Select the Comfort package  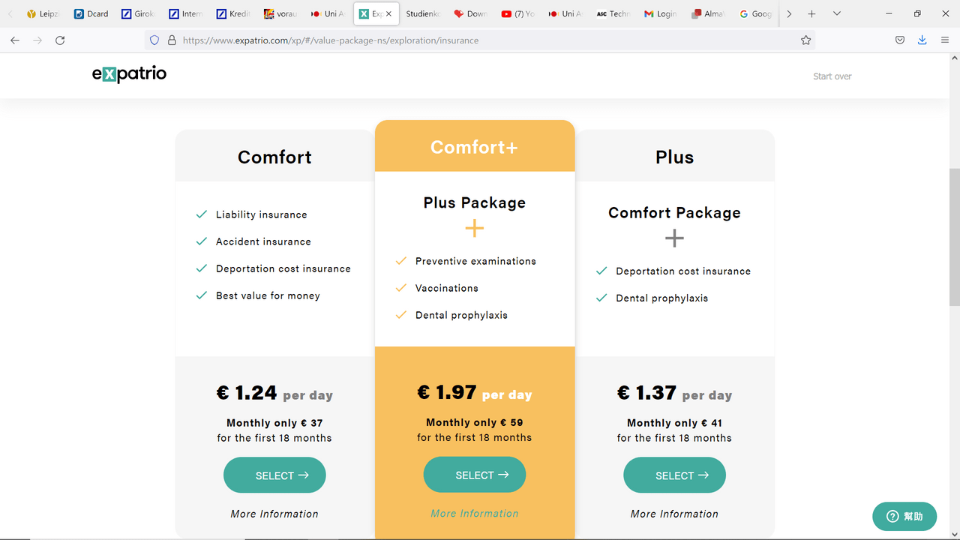coord(274,475)
